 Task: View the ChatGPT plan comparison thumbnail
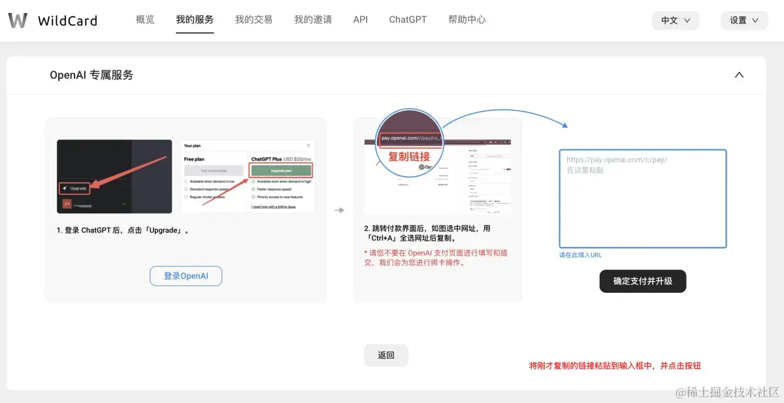(x=248, y=176)
